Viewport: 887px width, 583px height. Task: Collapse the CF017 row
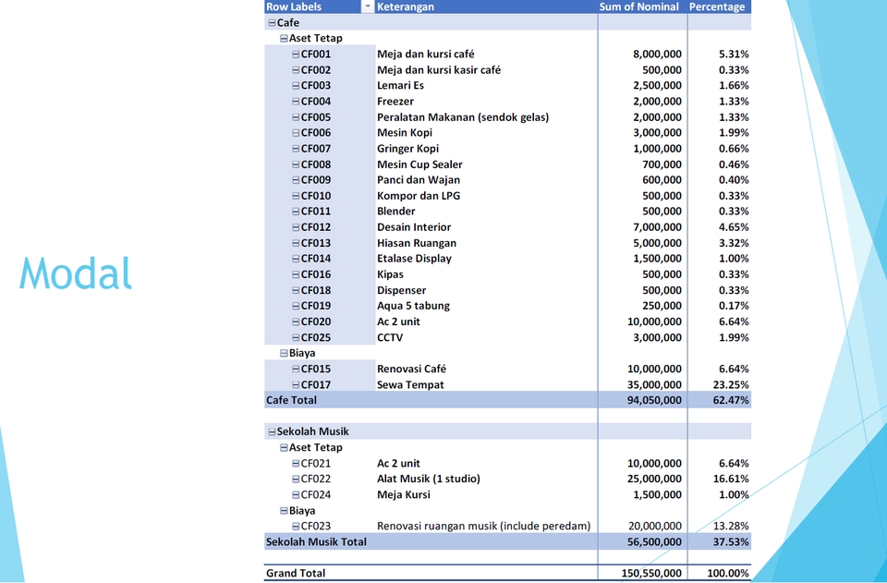[x=296, y=385]
